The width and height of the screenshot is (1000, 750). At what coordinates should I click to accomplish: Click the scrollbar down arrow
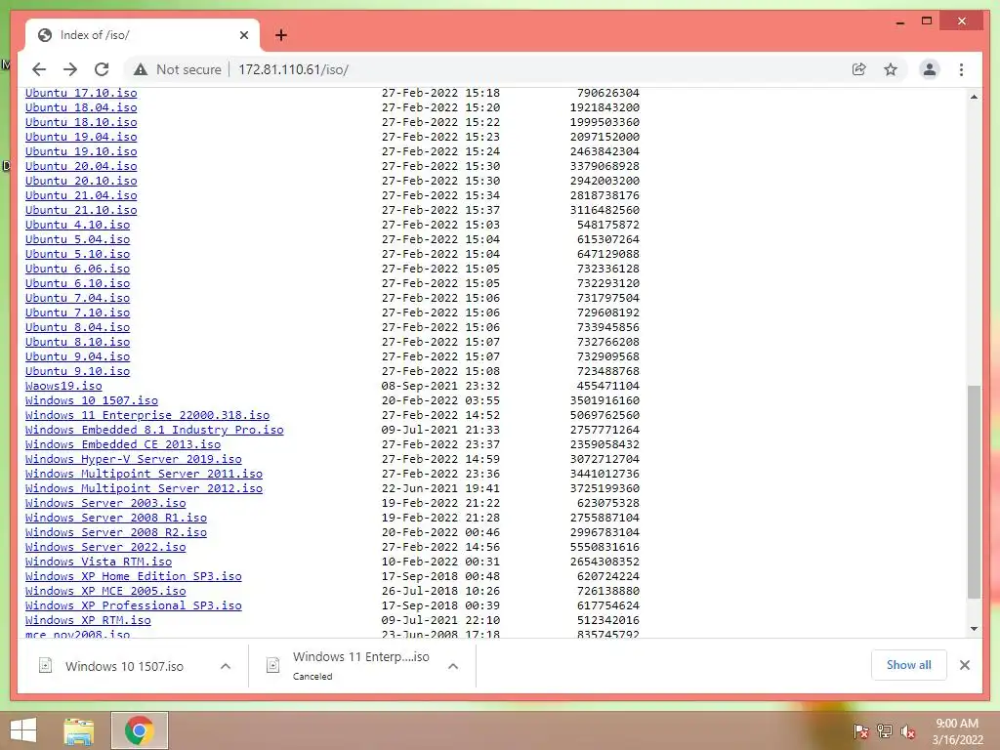point(974,629)
